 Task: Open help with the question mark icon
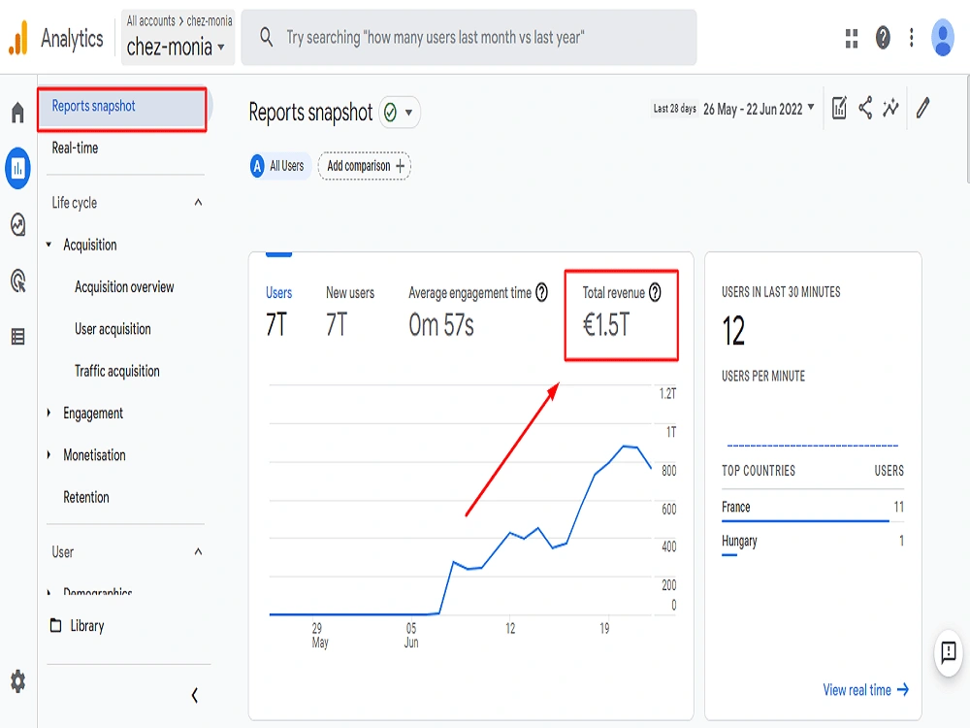point(881,37)
